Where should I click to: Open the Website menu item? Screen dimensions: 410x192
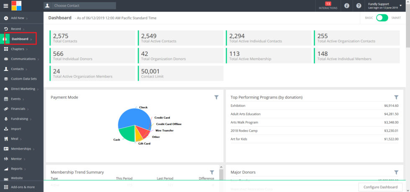(17, 178)
